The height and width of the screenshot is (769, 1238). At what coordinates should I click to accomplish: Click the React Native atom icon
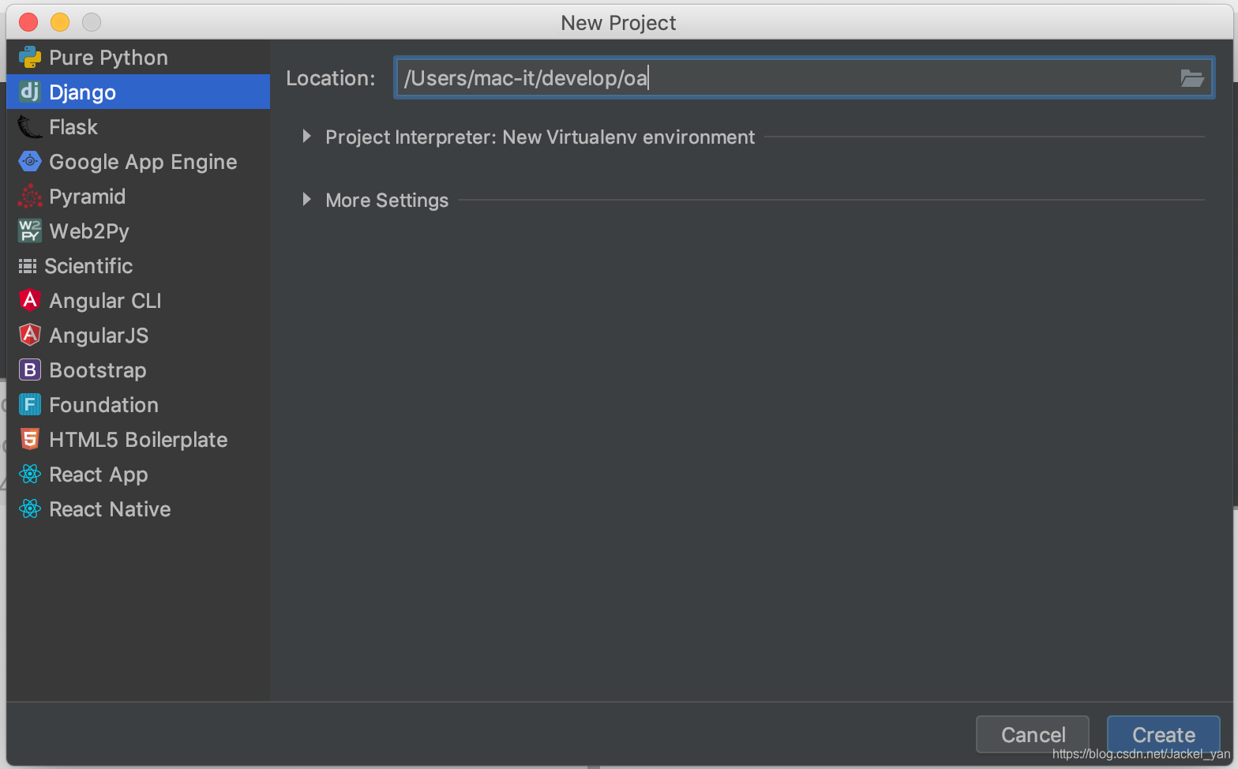click(30, 508)
